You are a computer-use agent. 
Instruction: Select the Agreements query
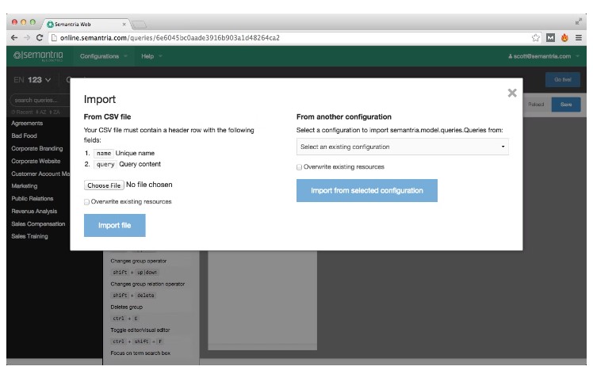[x=27, y=124]
